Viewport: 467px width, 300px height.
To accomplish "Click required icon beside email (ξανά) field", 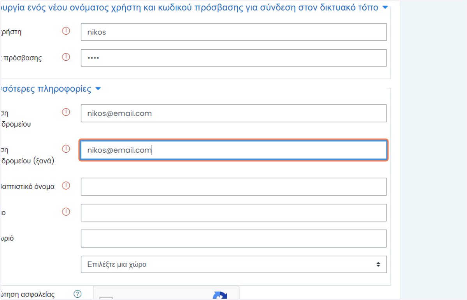I will click(x=66, y=149).
